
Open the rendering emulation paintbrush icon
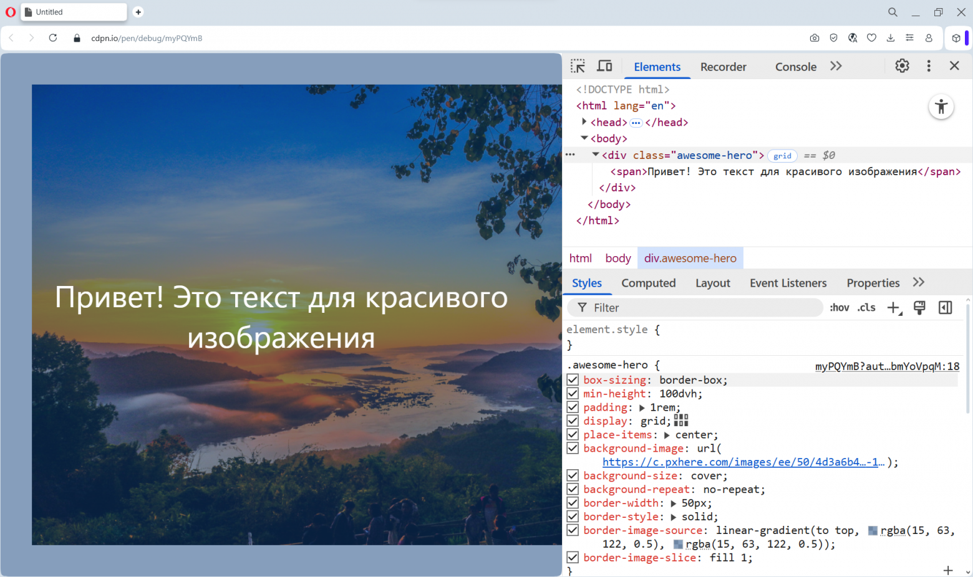[x=919, y=307]
